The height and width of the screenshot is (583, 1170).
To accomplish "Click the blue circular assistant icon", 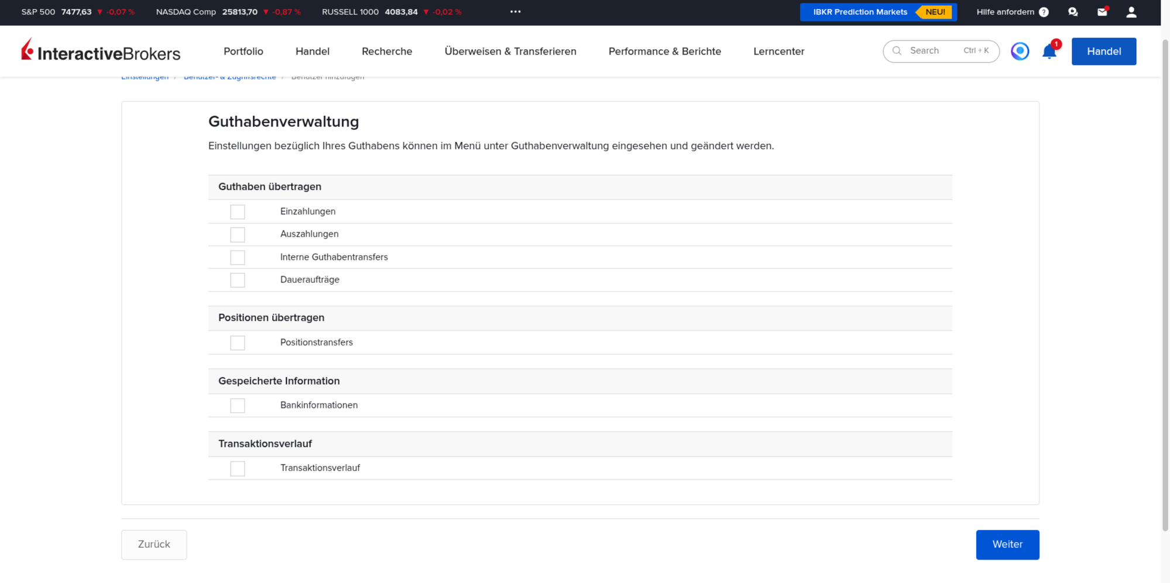I will tap(1020, 52).
